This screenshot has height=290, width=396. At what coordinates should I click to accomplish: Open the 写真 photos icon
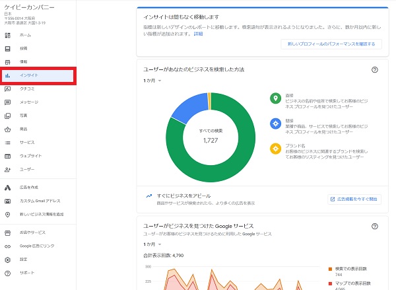[x=7, y=116]
